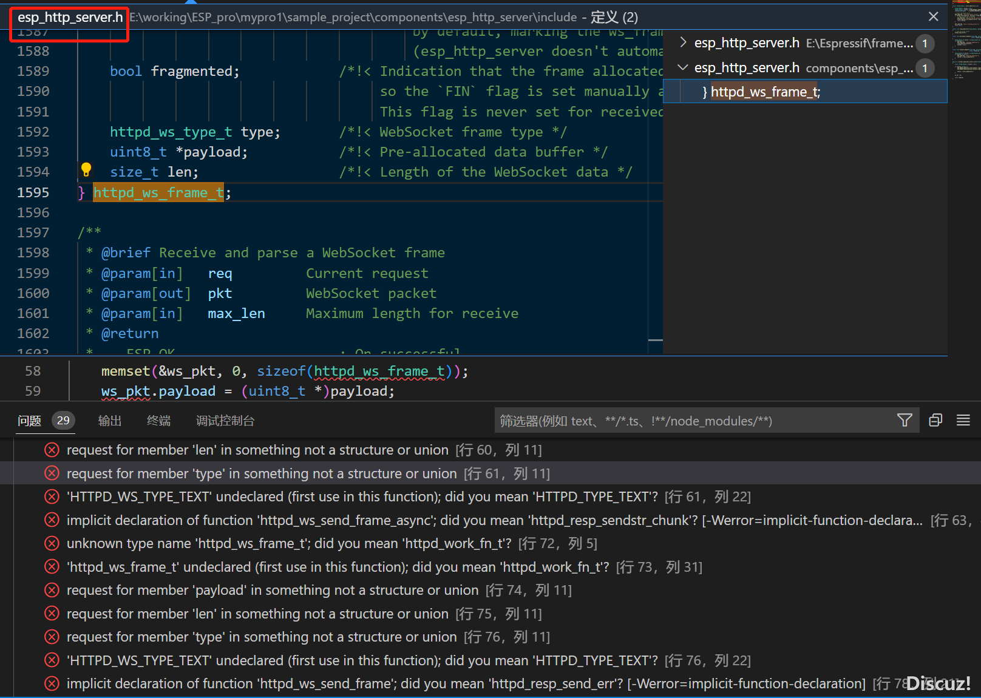Click '@brief Receive and parse a WebSocket frame' comment
Screen dimensions: 981x698
273,252
